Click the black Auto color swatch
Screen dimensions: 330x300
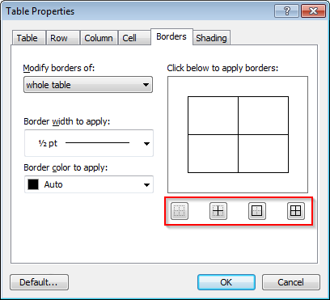pos(33,184)
